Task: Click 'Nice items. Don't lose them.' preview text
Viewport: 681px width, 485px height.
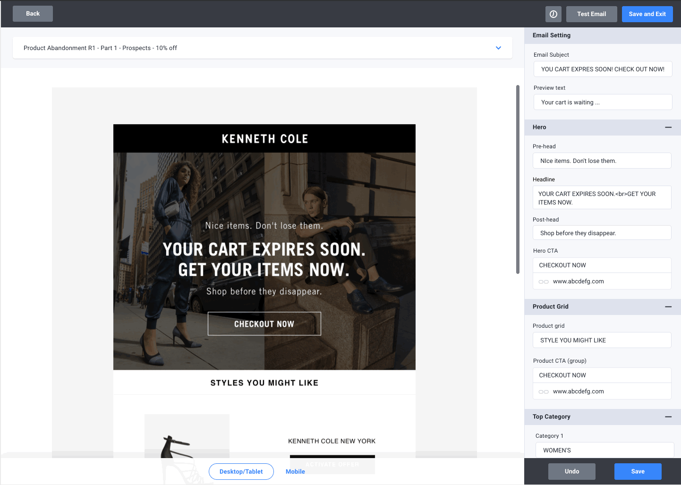Action: [x=264, y=226]
